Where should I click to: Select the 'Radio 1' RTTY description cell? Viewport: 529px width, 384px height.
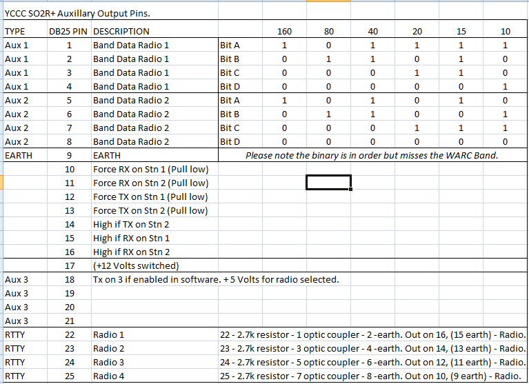coord(155,335)
